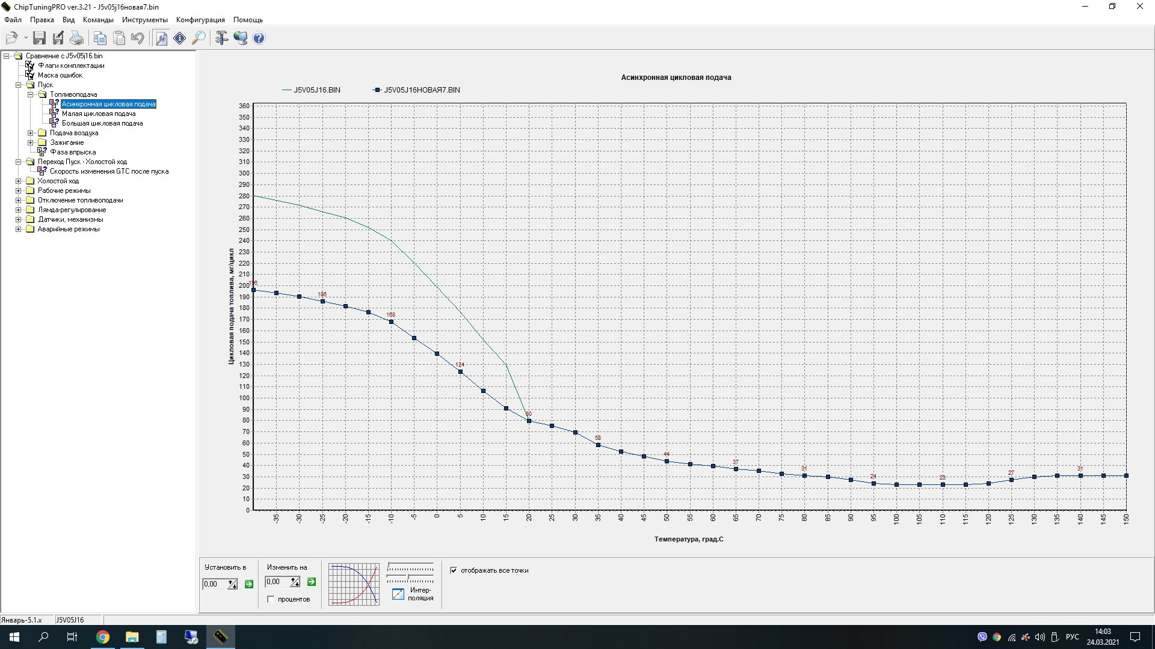Expand the 'Холостой ход' tree folder

click(x=18, y=181)
